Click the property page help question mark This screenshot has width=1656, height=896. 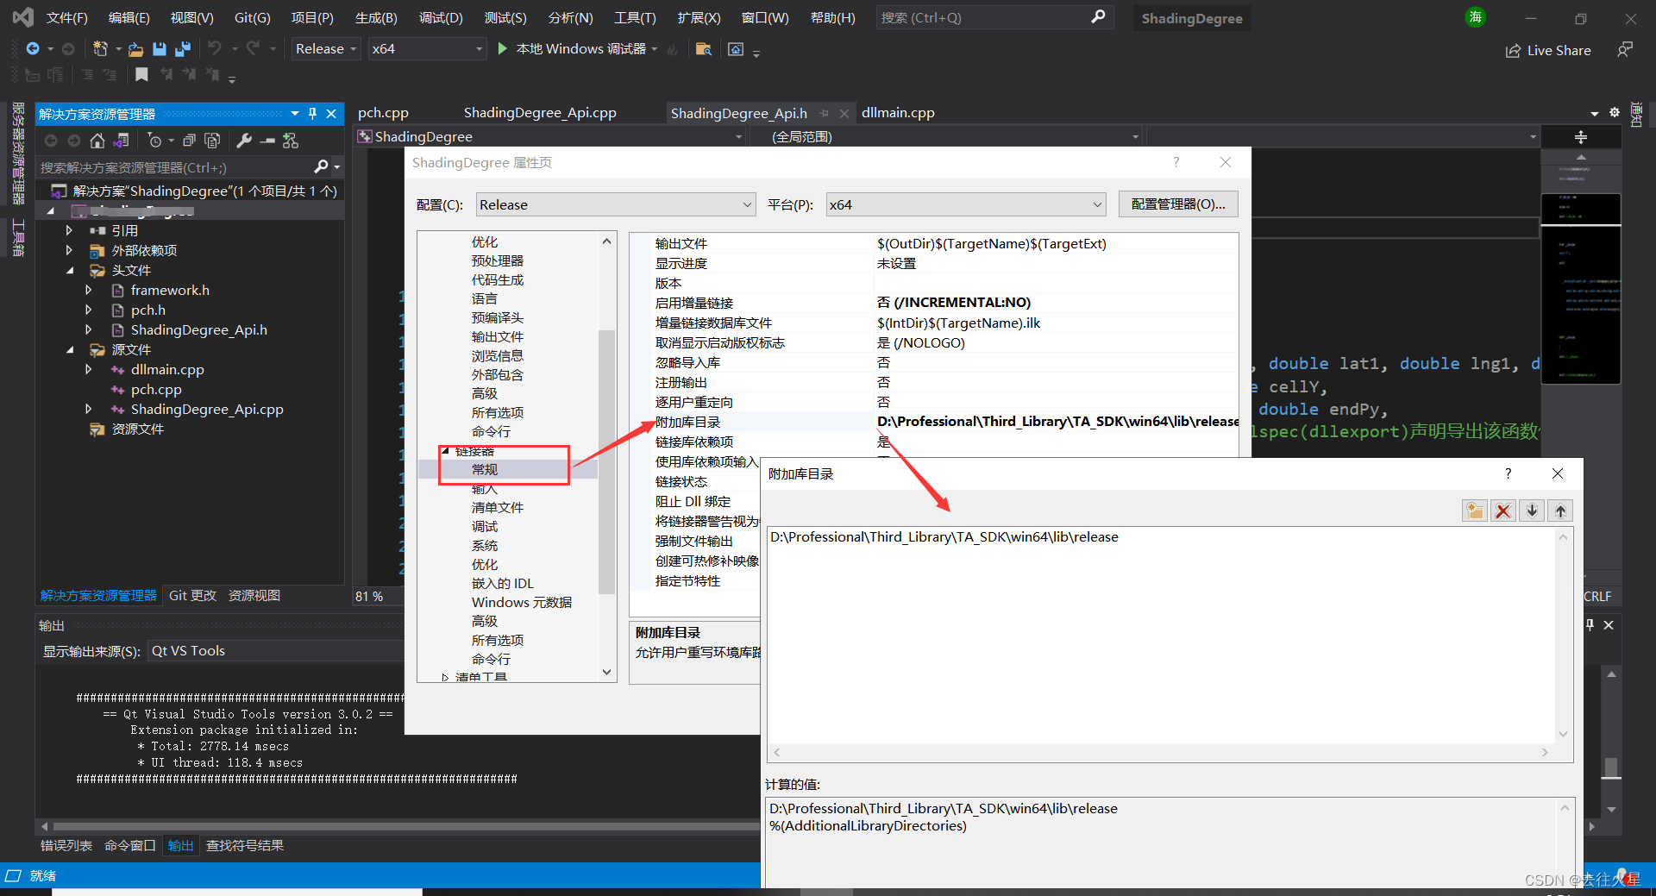pos(1176,162)
